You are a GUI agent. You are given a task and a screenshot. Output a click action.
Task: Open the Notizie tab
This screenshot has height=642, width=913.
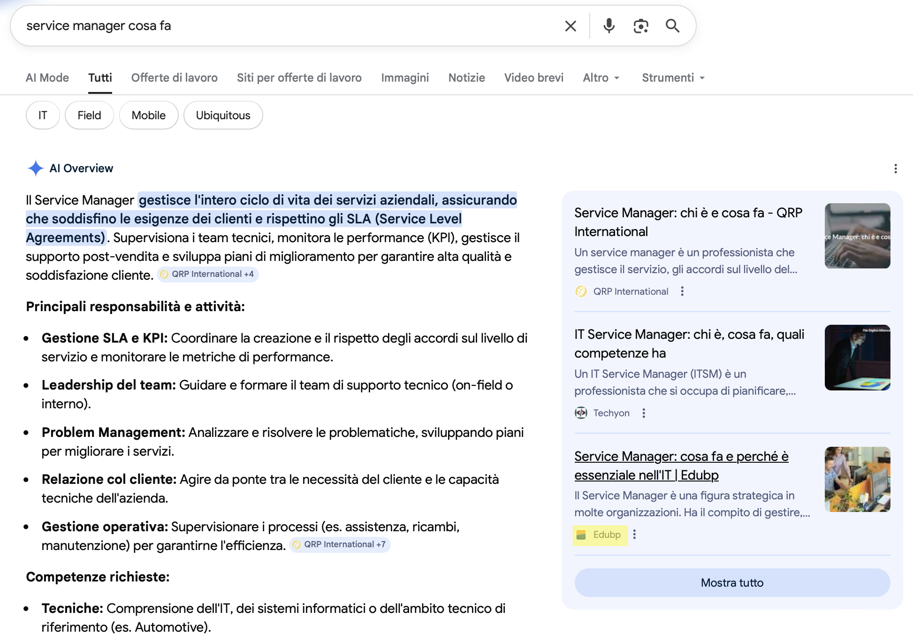point(466,77)
